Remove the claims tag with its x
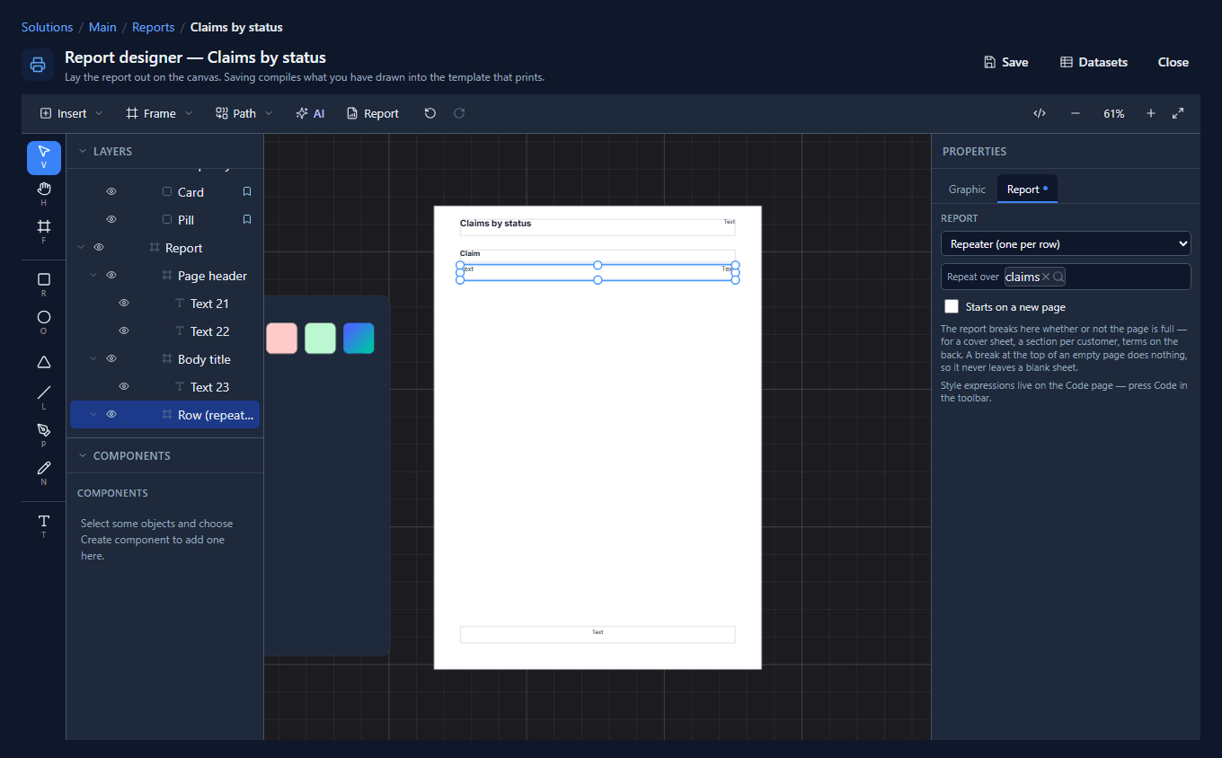This screenshot has width=1222, height=758. [x=1046, y=277]
